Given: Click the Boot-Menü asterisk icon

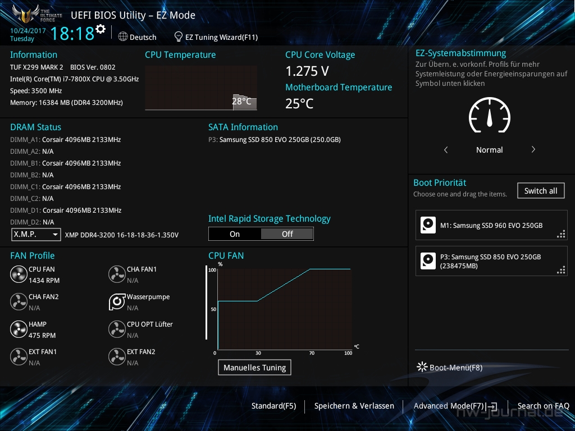Looking at the screenshot, I should coord(422,367).
